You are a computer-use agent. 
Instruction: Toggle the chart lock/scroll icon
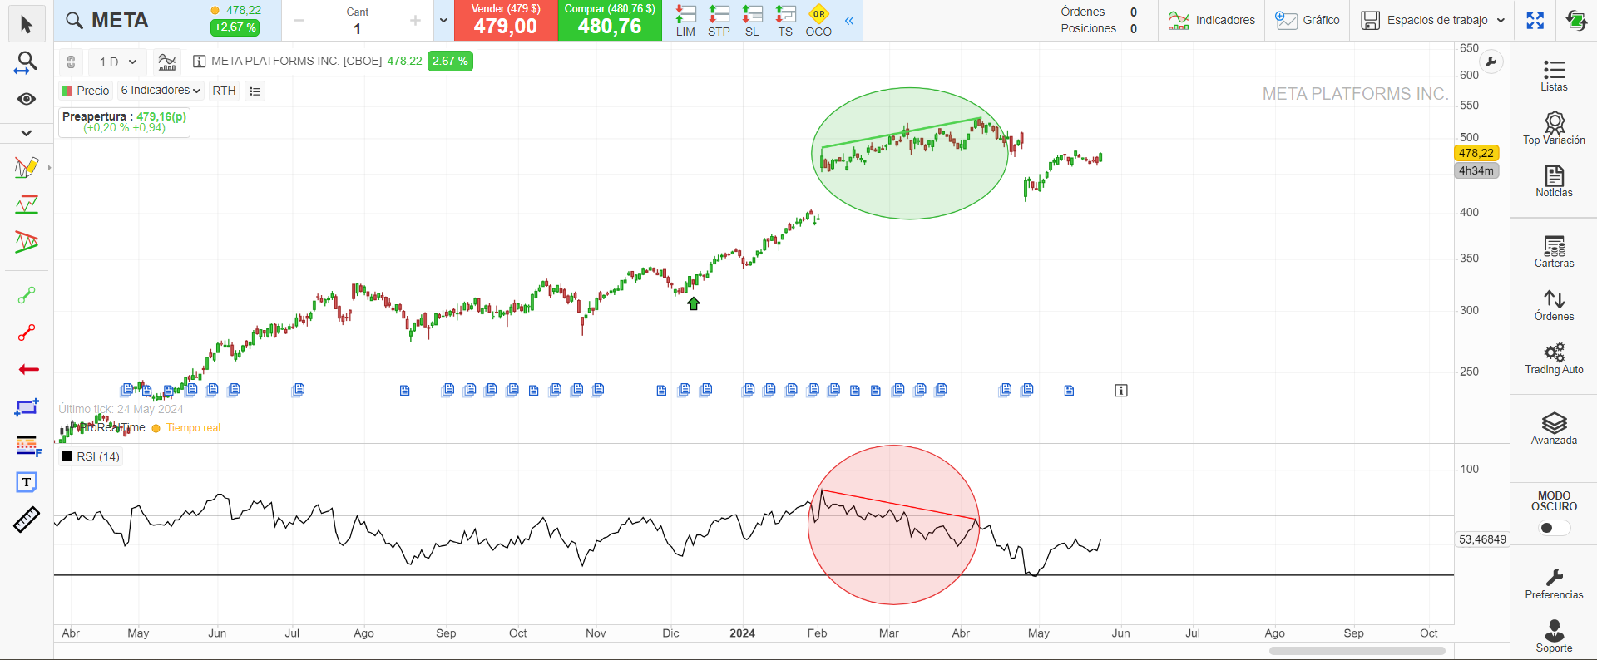[71, 62]
